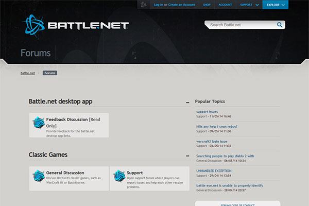Click the search magnifier icon
The width and height of the screenshot is (309, 206).
[x=280, y=25]
